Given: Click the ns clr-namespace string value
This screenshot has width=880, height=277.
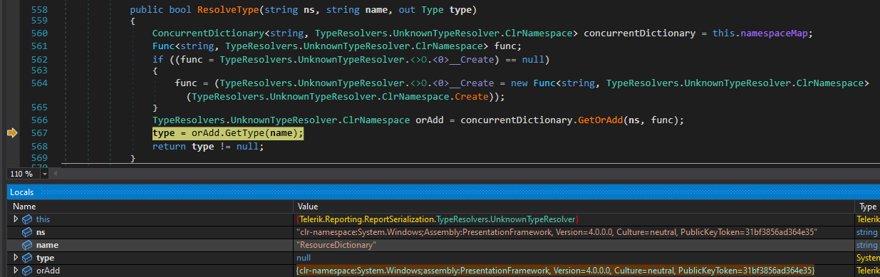Looking at the screenshot, I should pyautogui.click(x=556, y=232).
